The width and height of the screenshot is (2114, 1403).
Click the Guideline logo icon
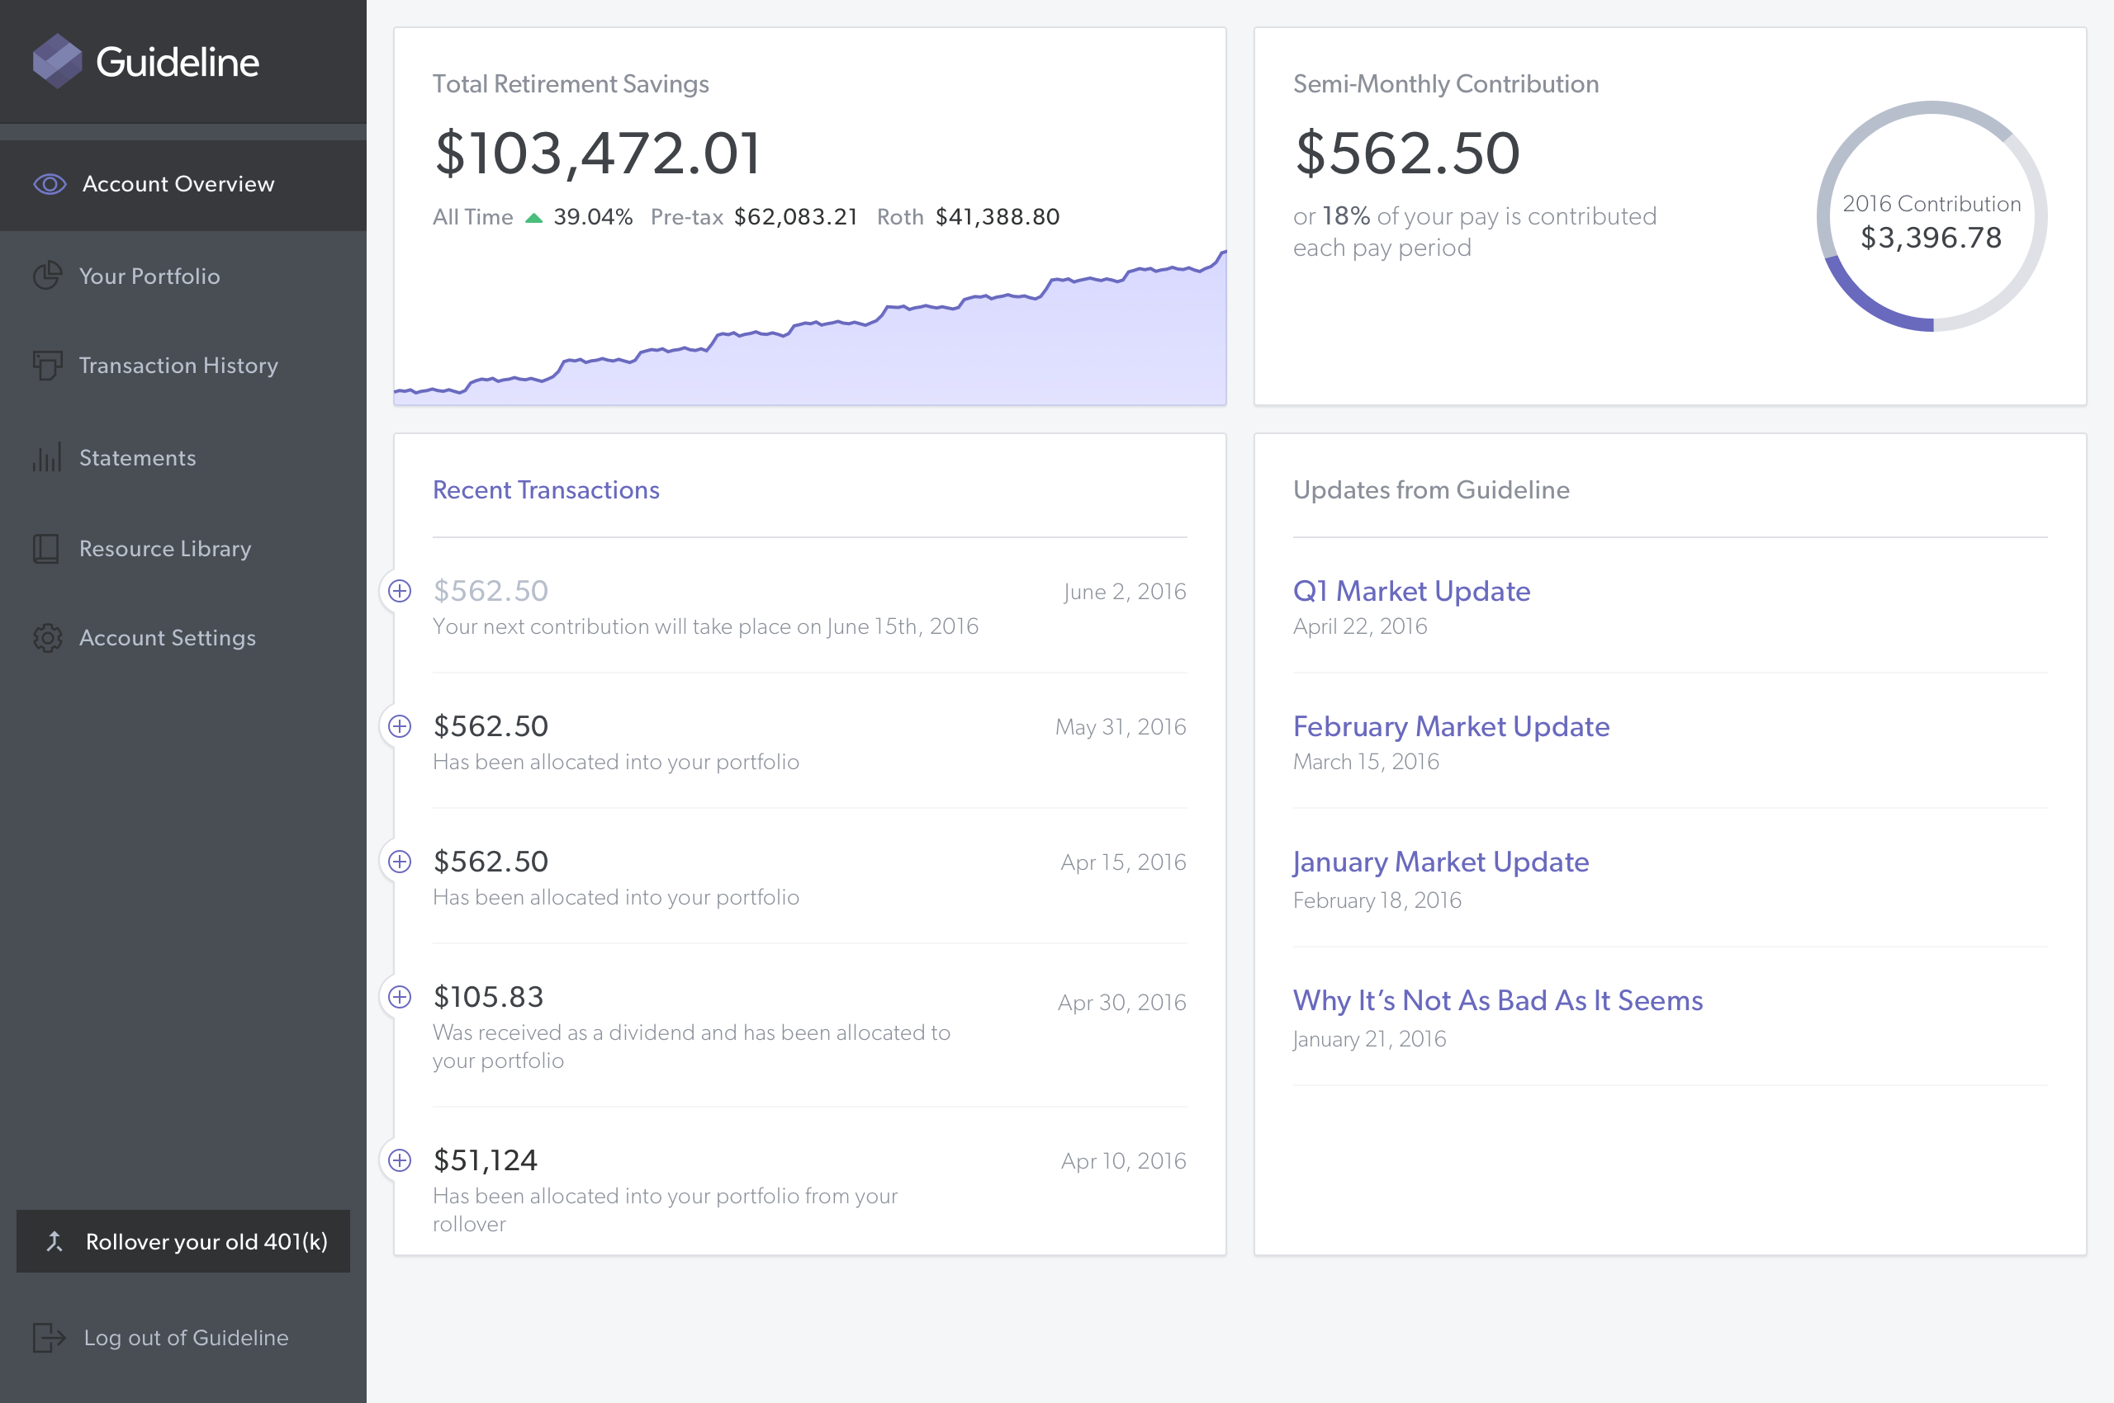tap(57, 61)
